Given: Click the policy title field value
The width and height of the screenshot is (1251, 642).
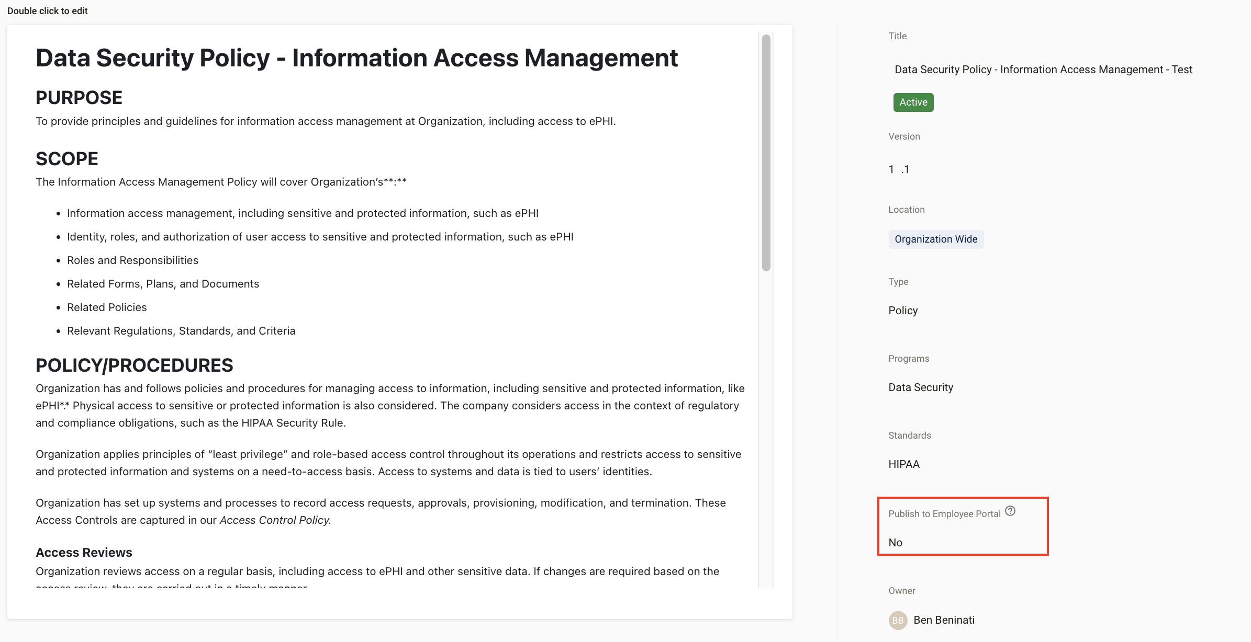Looking at the screenshot, I should [1043, 70].
